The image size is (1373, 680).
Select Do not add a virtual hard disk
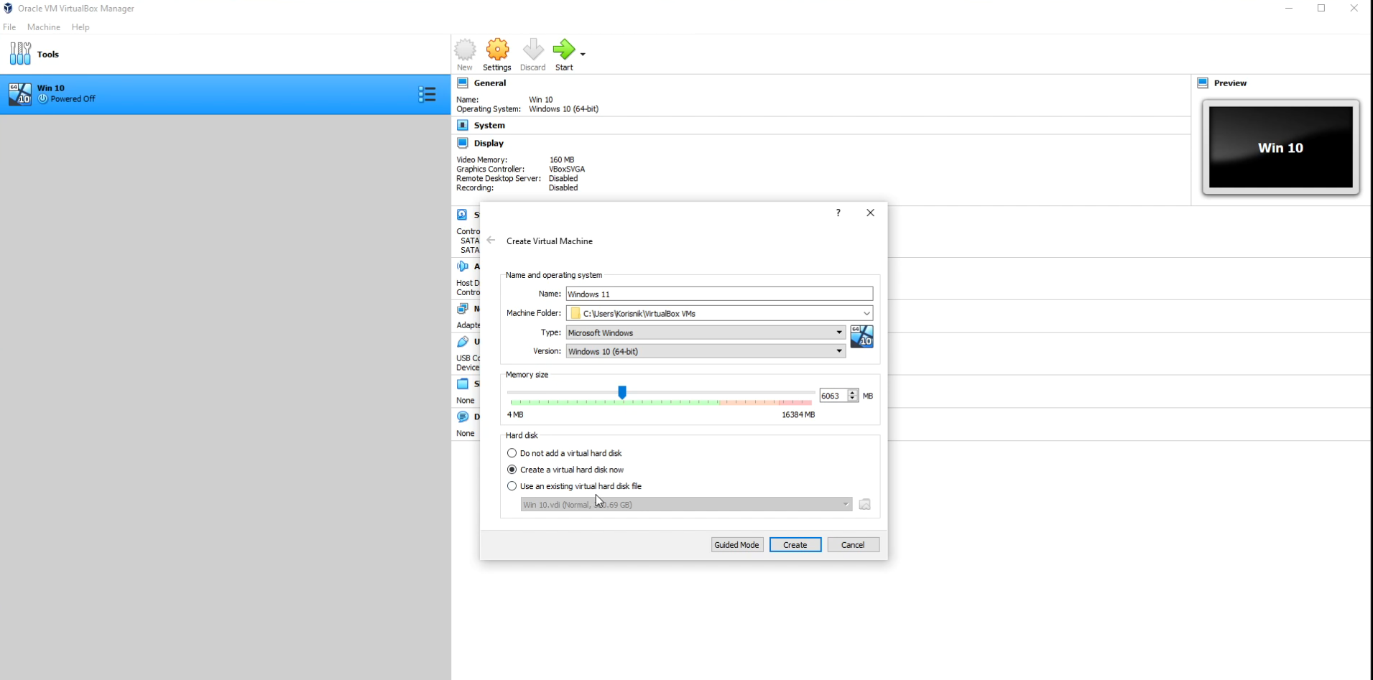pos(512,453)
